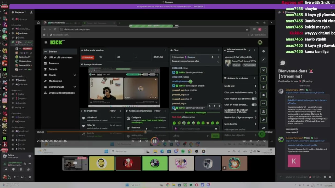Viewport: 335px width, 188px height.
Task: Open the Windows Start menu
Action: [127, 185]
